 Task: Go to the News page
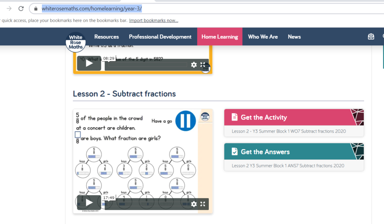(x=294, y=37)
